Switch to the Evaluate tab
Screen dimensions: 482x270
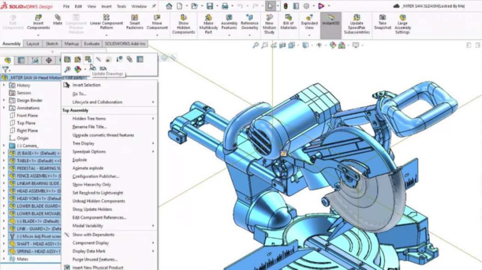coord(92,44)
